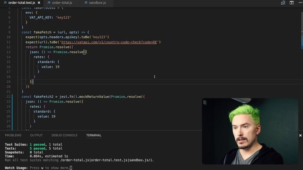
Task: Select the TERMINAL panel tab
Action: [94, 136]
